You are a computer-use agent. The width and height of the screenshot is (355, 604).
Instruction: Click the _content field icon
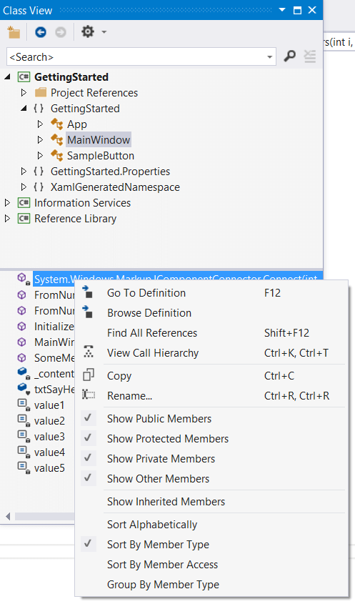(23, 373)
